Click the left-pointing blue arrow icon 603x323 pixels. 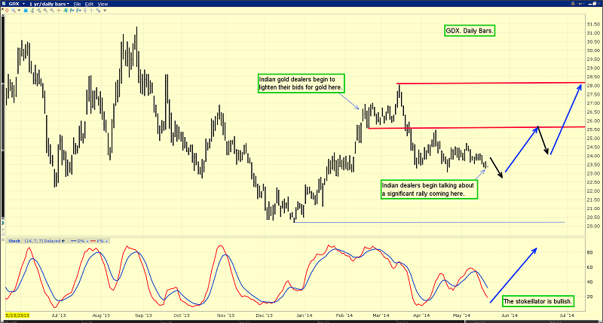tap(72, 11)
